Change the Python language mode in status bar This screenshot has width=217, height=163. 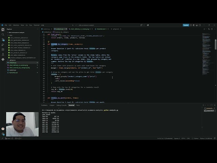[196, 138]
